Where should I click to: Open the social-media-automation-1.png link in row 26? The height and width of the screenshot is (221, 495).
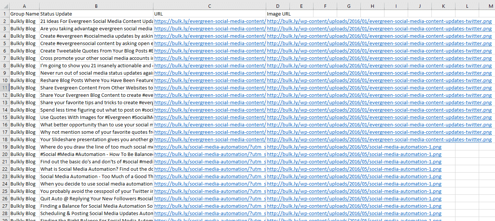point(354,198)
